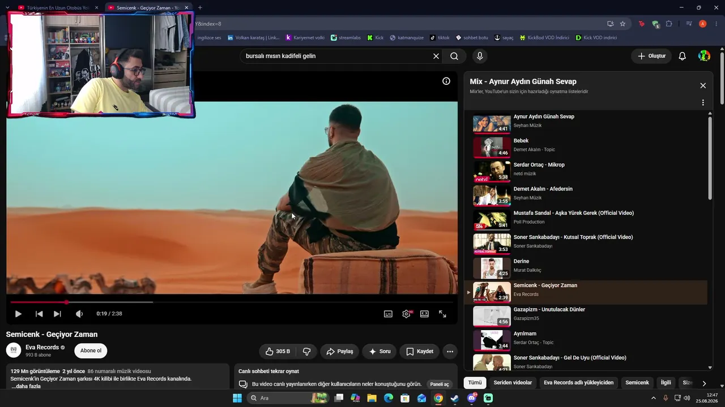This screenshot has height=407, width=725.
Task: Open the Chrome three-dot menu
Action: pyautogui.click(x=715, y=24)
